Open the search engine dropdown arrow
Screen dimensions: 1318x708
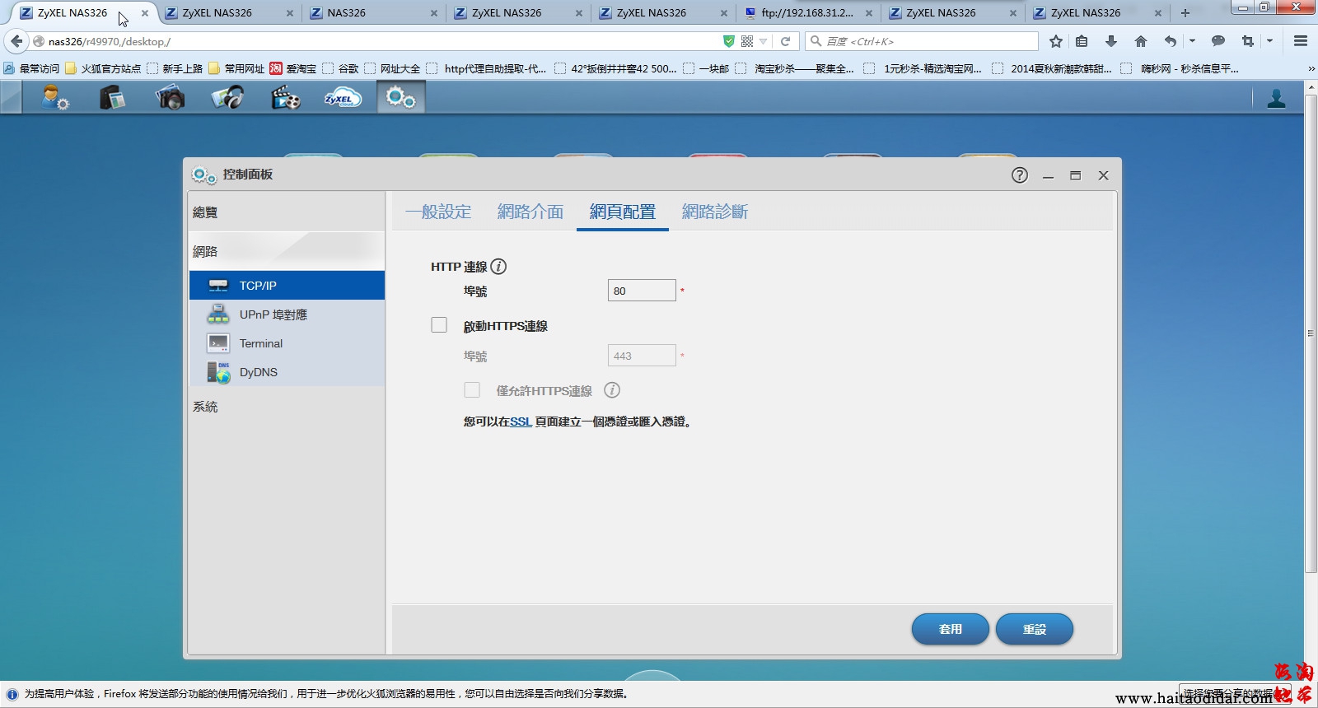(x=817, y=41)
